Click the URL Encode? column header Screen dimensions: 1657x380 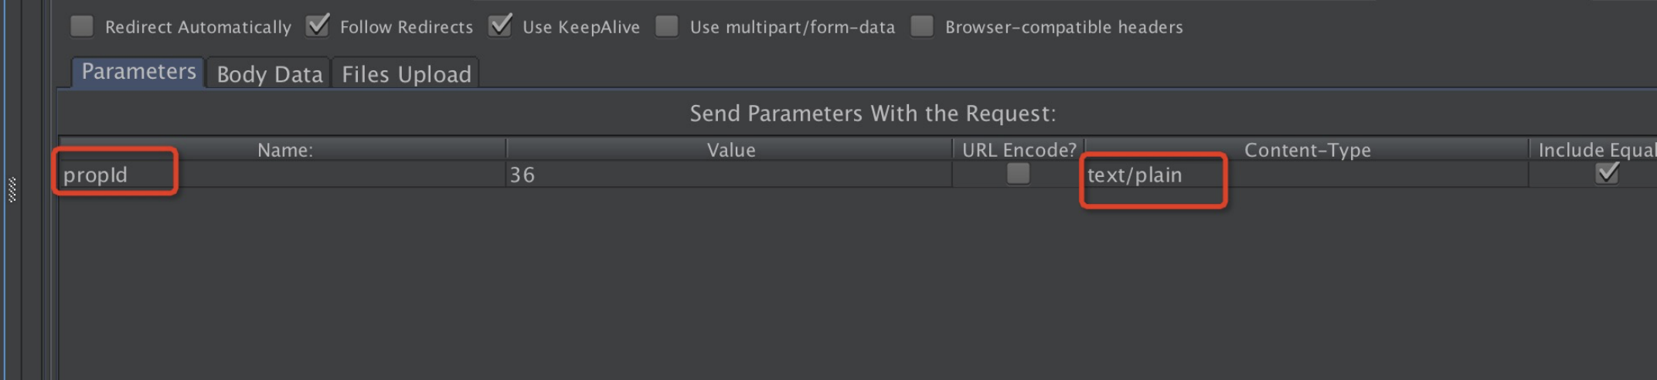[1019, 150]
